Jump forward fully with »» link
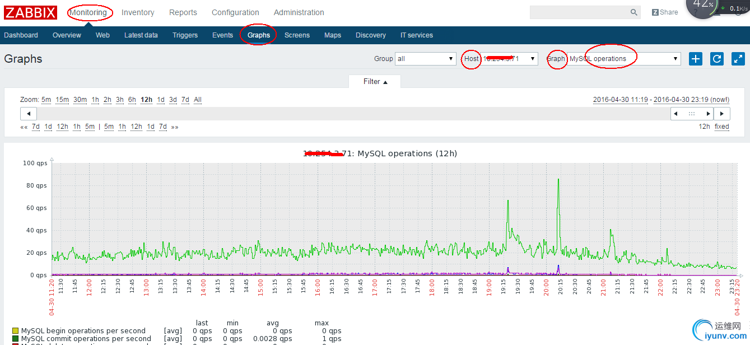The height and width of the screenshot is (345, 750). click(175, 127)
